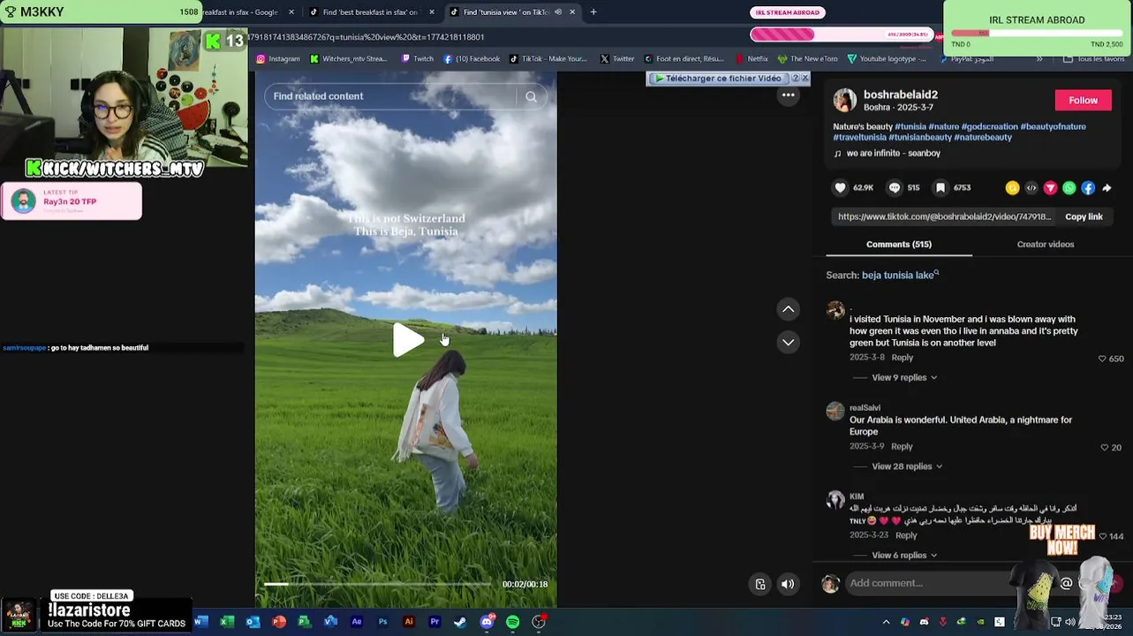Toggle the auto-scroll icon beside volume
Screen dimensions: 1133x636
[760, 584]
